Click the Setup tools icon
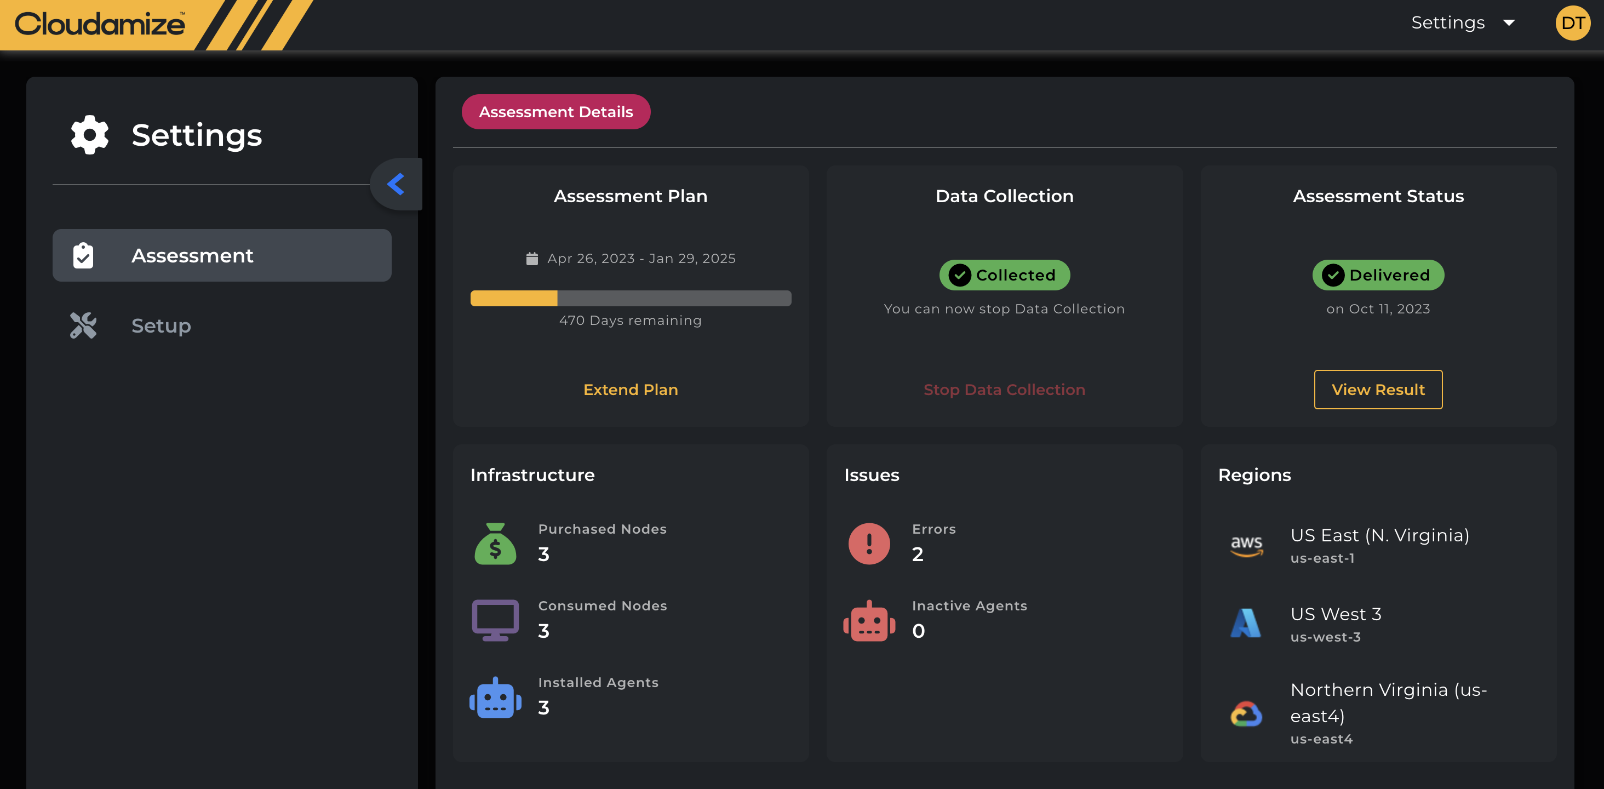The height and width of the screenshot is (789, 1604). (83, 325)
